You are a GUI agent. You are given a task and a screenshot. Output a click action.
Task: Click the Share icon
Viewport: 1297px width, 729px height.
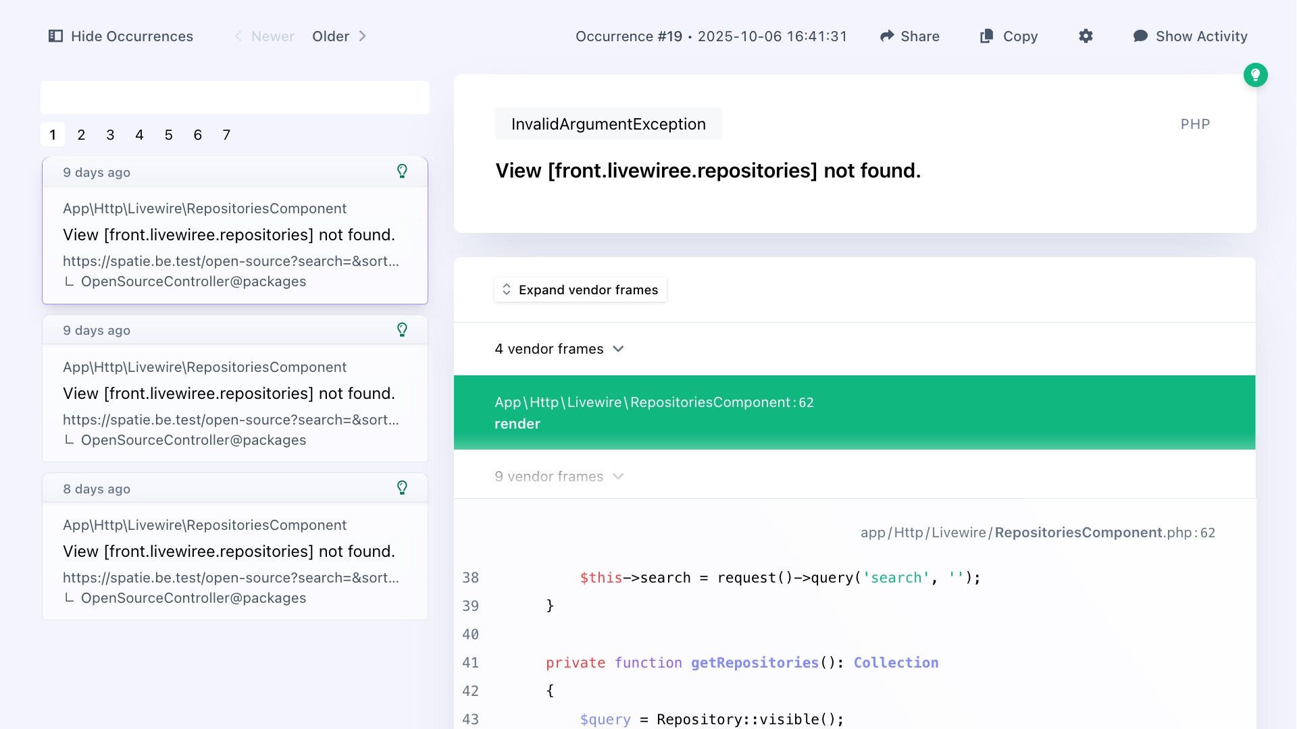click(x=888, y=36)
